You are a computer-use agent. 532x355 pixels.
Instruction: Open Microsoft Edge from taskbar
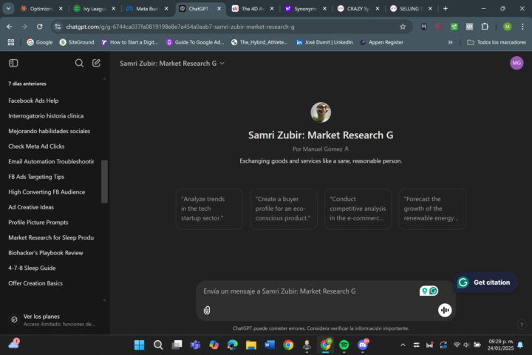(x=233, y=345)
